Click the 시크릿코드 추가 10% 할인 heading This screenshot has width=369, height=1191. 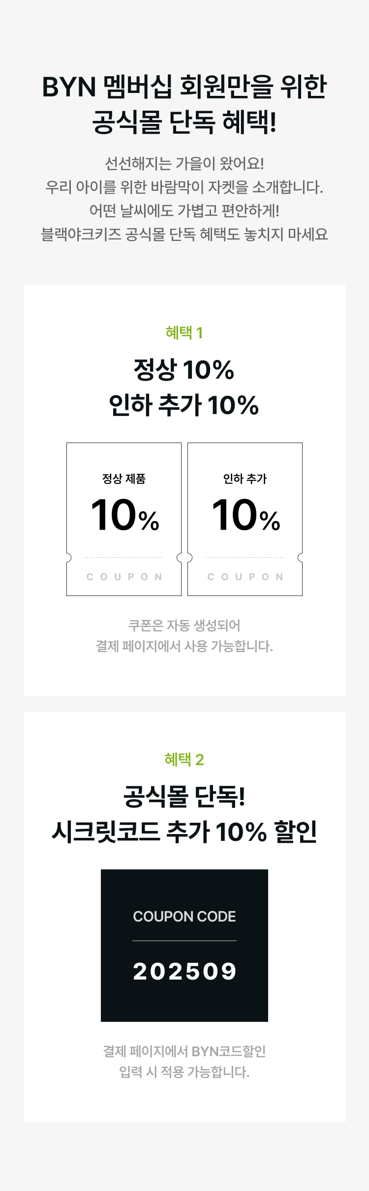184,832
